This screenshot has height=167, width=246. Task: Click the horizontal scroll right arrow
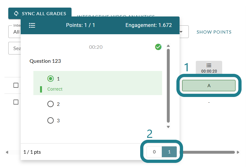[x=238, y=152]
